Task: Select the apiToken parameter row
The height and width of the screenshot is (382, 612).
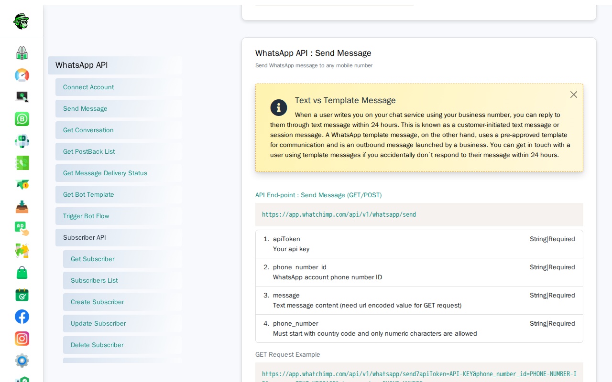Action: (419, 244)
